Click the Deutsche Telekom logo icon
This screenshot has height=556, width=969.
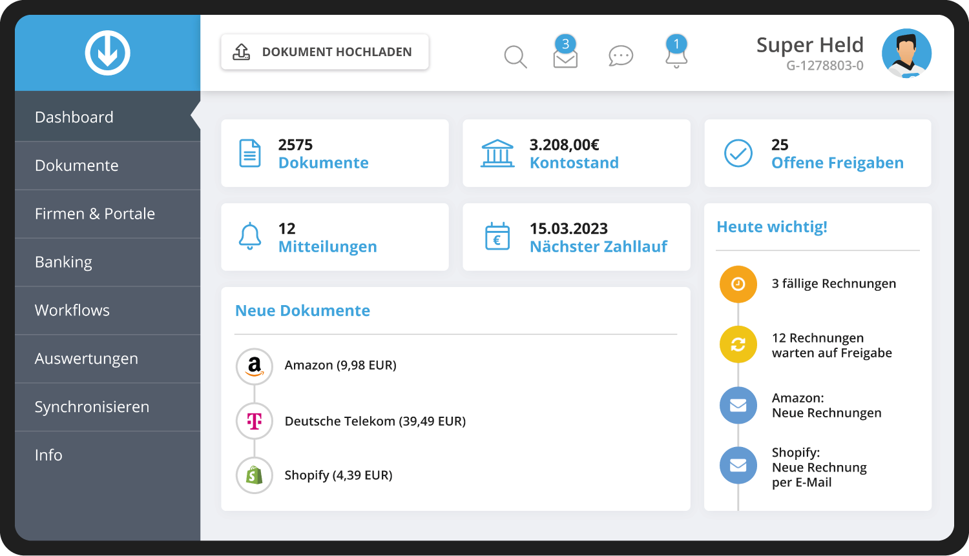coord(255,421)
